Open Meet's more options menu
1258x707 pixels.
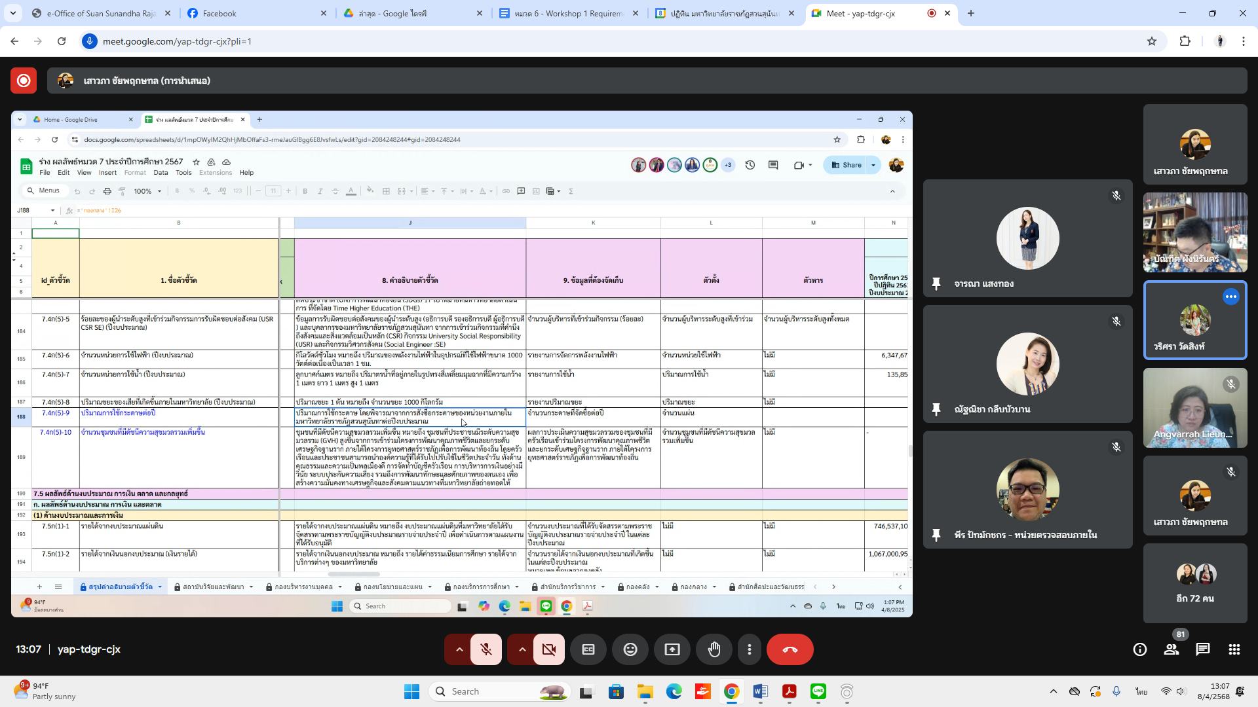750,649
